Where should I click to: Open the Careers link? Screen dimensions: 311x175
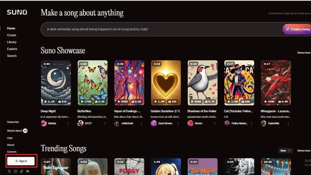coord(12,152)
